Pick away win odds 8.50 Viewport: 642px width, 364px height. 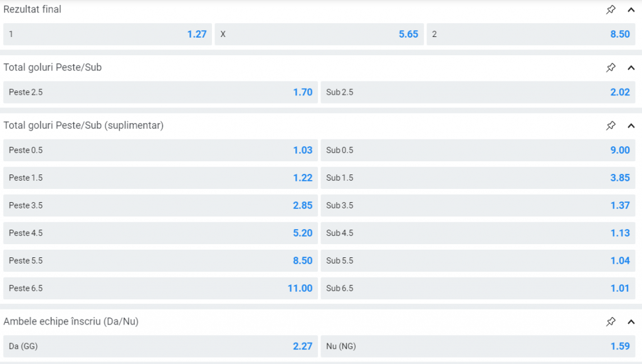531,34
